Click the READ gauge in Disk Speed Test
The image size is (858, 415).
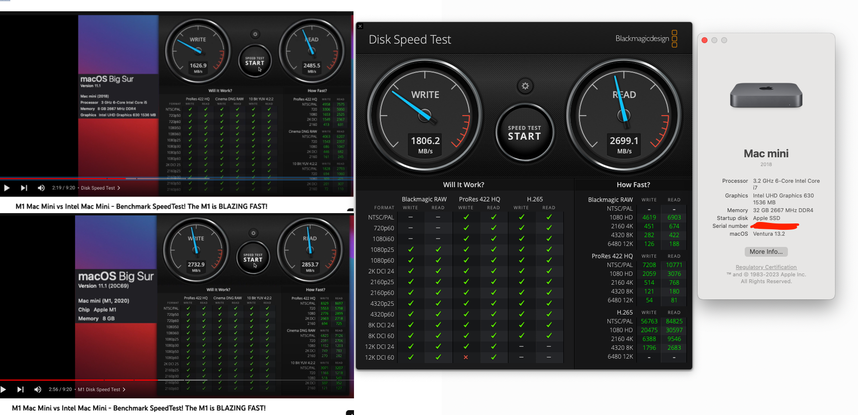624,116
